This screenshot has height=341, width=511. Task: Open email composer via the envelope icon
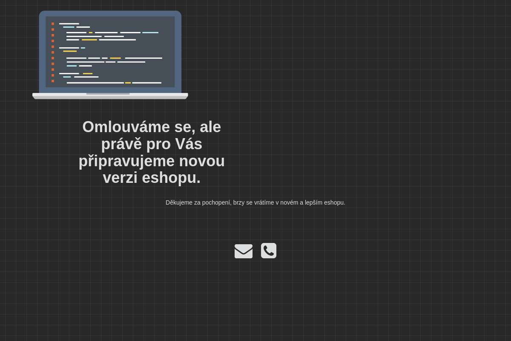(x=244, y=251)
